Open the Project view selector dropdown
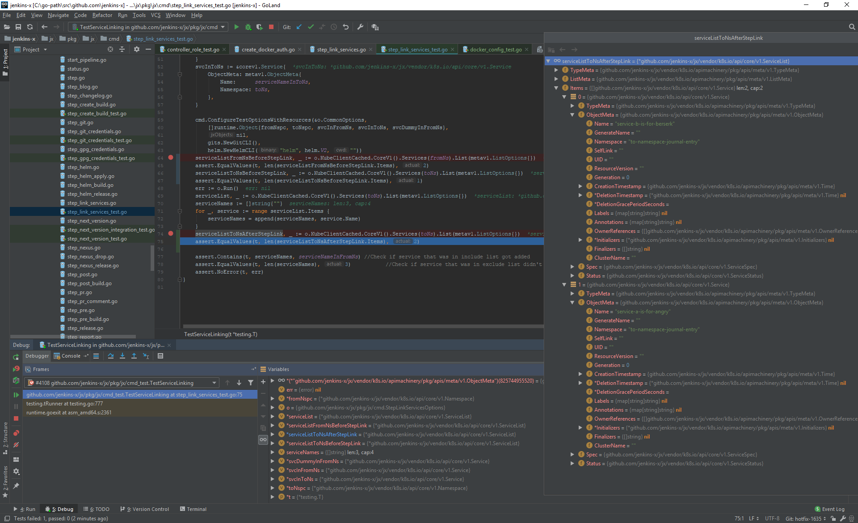 tap(31, 50)
